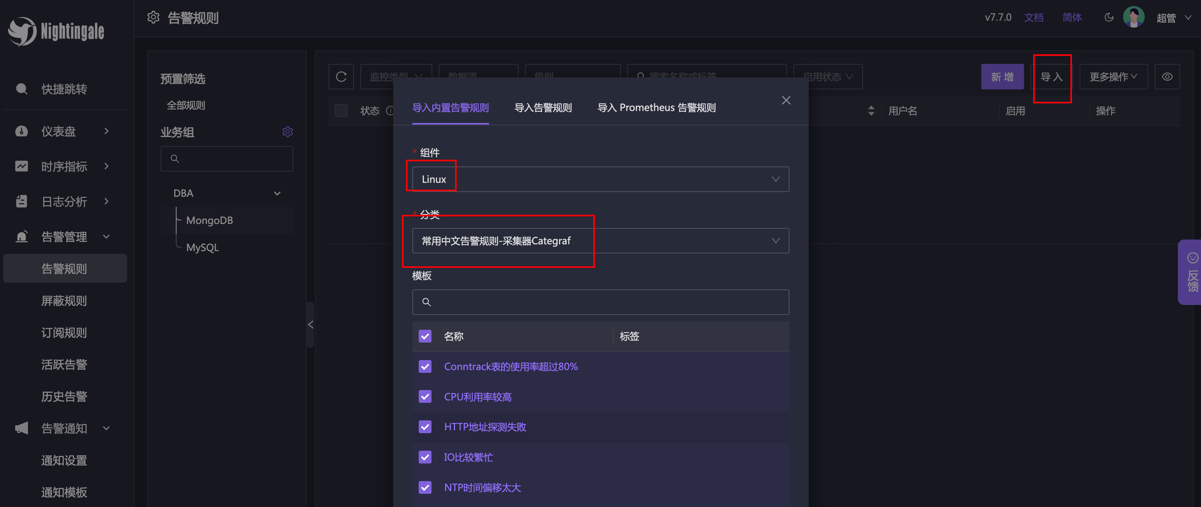
Task: Click the alert management siren icon
Action: (22, 236)
